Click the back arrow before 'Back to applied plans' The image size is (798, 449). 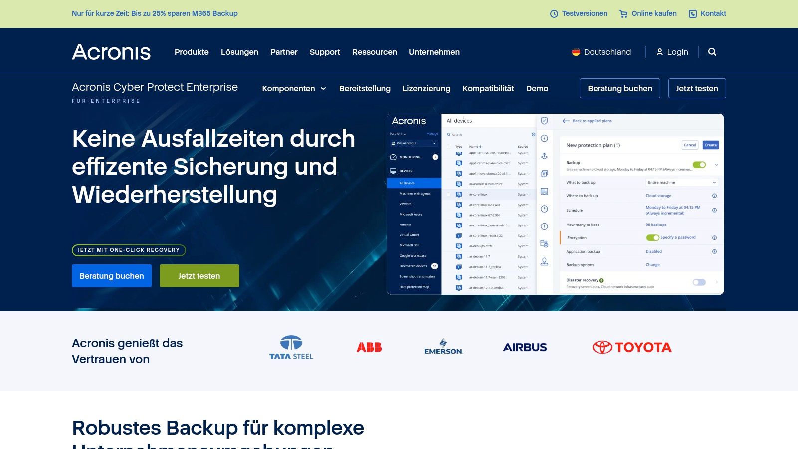pos(566,121)
